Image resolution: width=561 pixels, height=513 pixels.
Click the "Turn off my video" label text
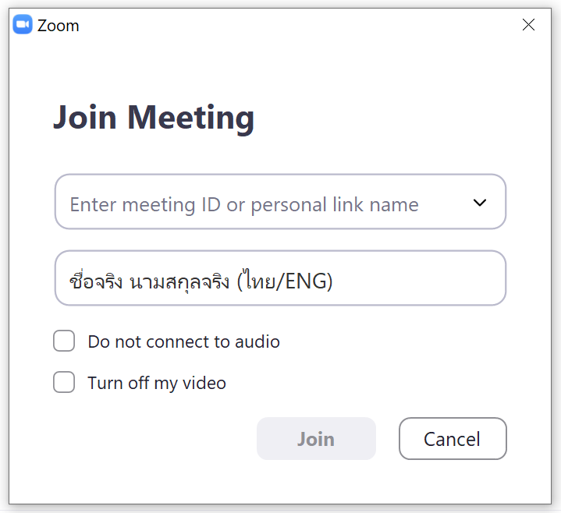(157, 383)
